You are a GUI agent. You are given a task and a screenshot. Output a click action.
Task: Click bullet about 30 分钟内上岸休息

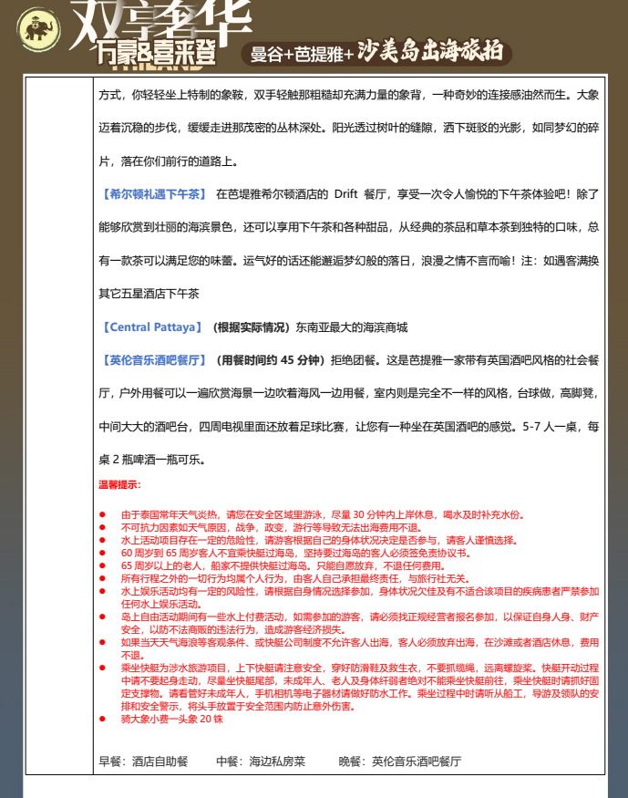323,514
